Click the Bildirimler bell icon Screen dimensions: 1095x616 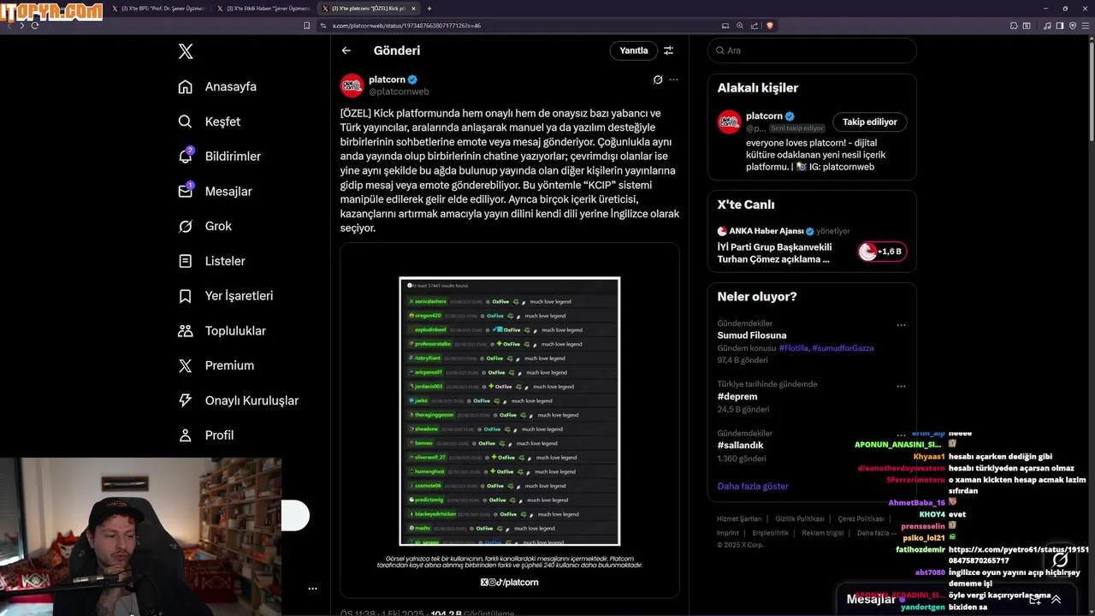(185, 156)
